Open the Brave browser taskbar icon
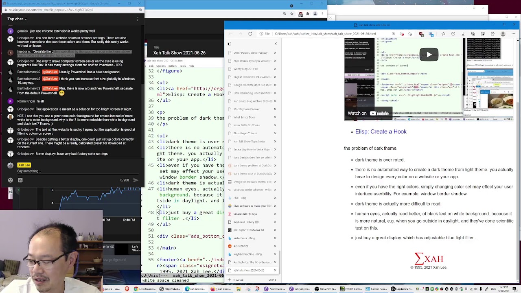The height and width of the screenshot is (293, 521). point(127,289)
